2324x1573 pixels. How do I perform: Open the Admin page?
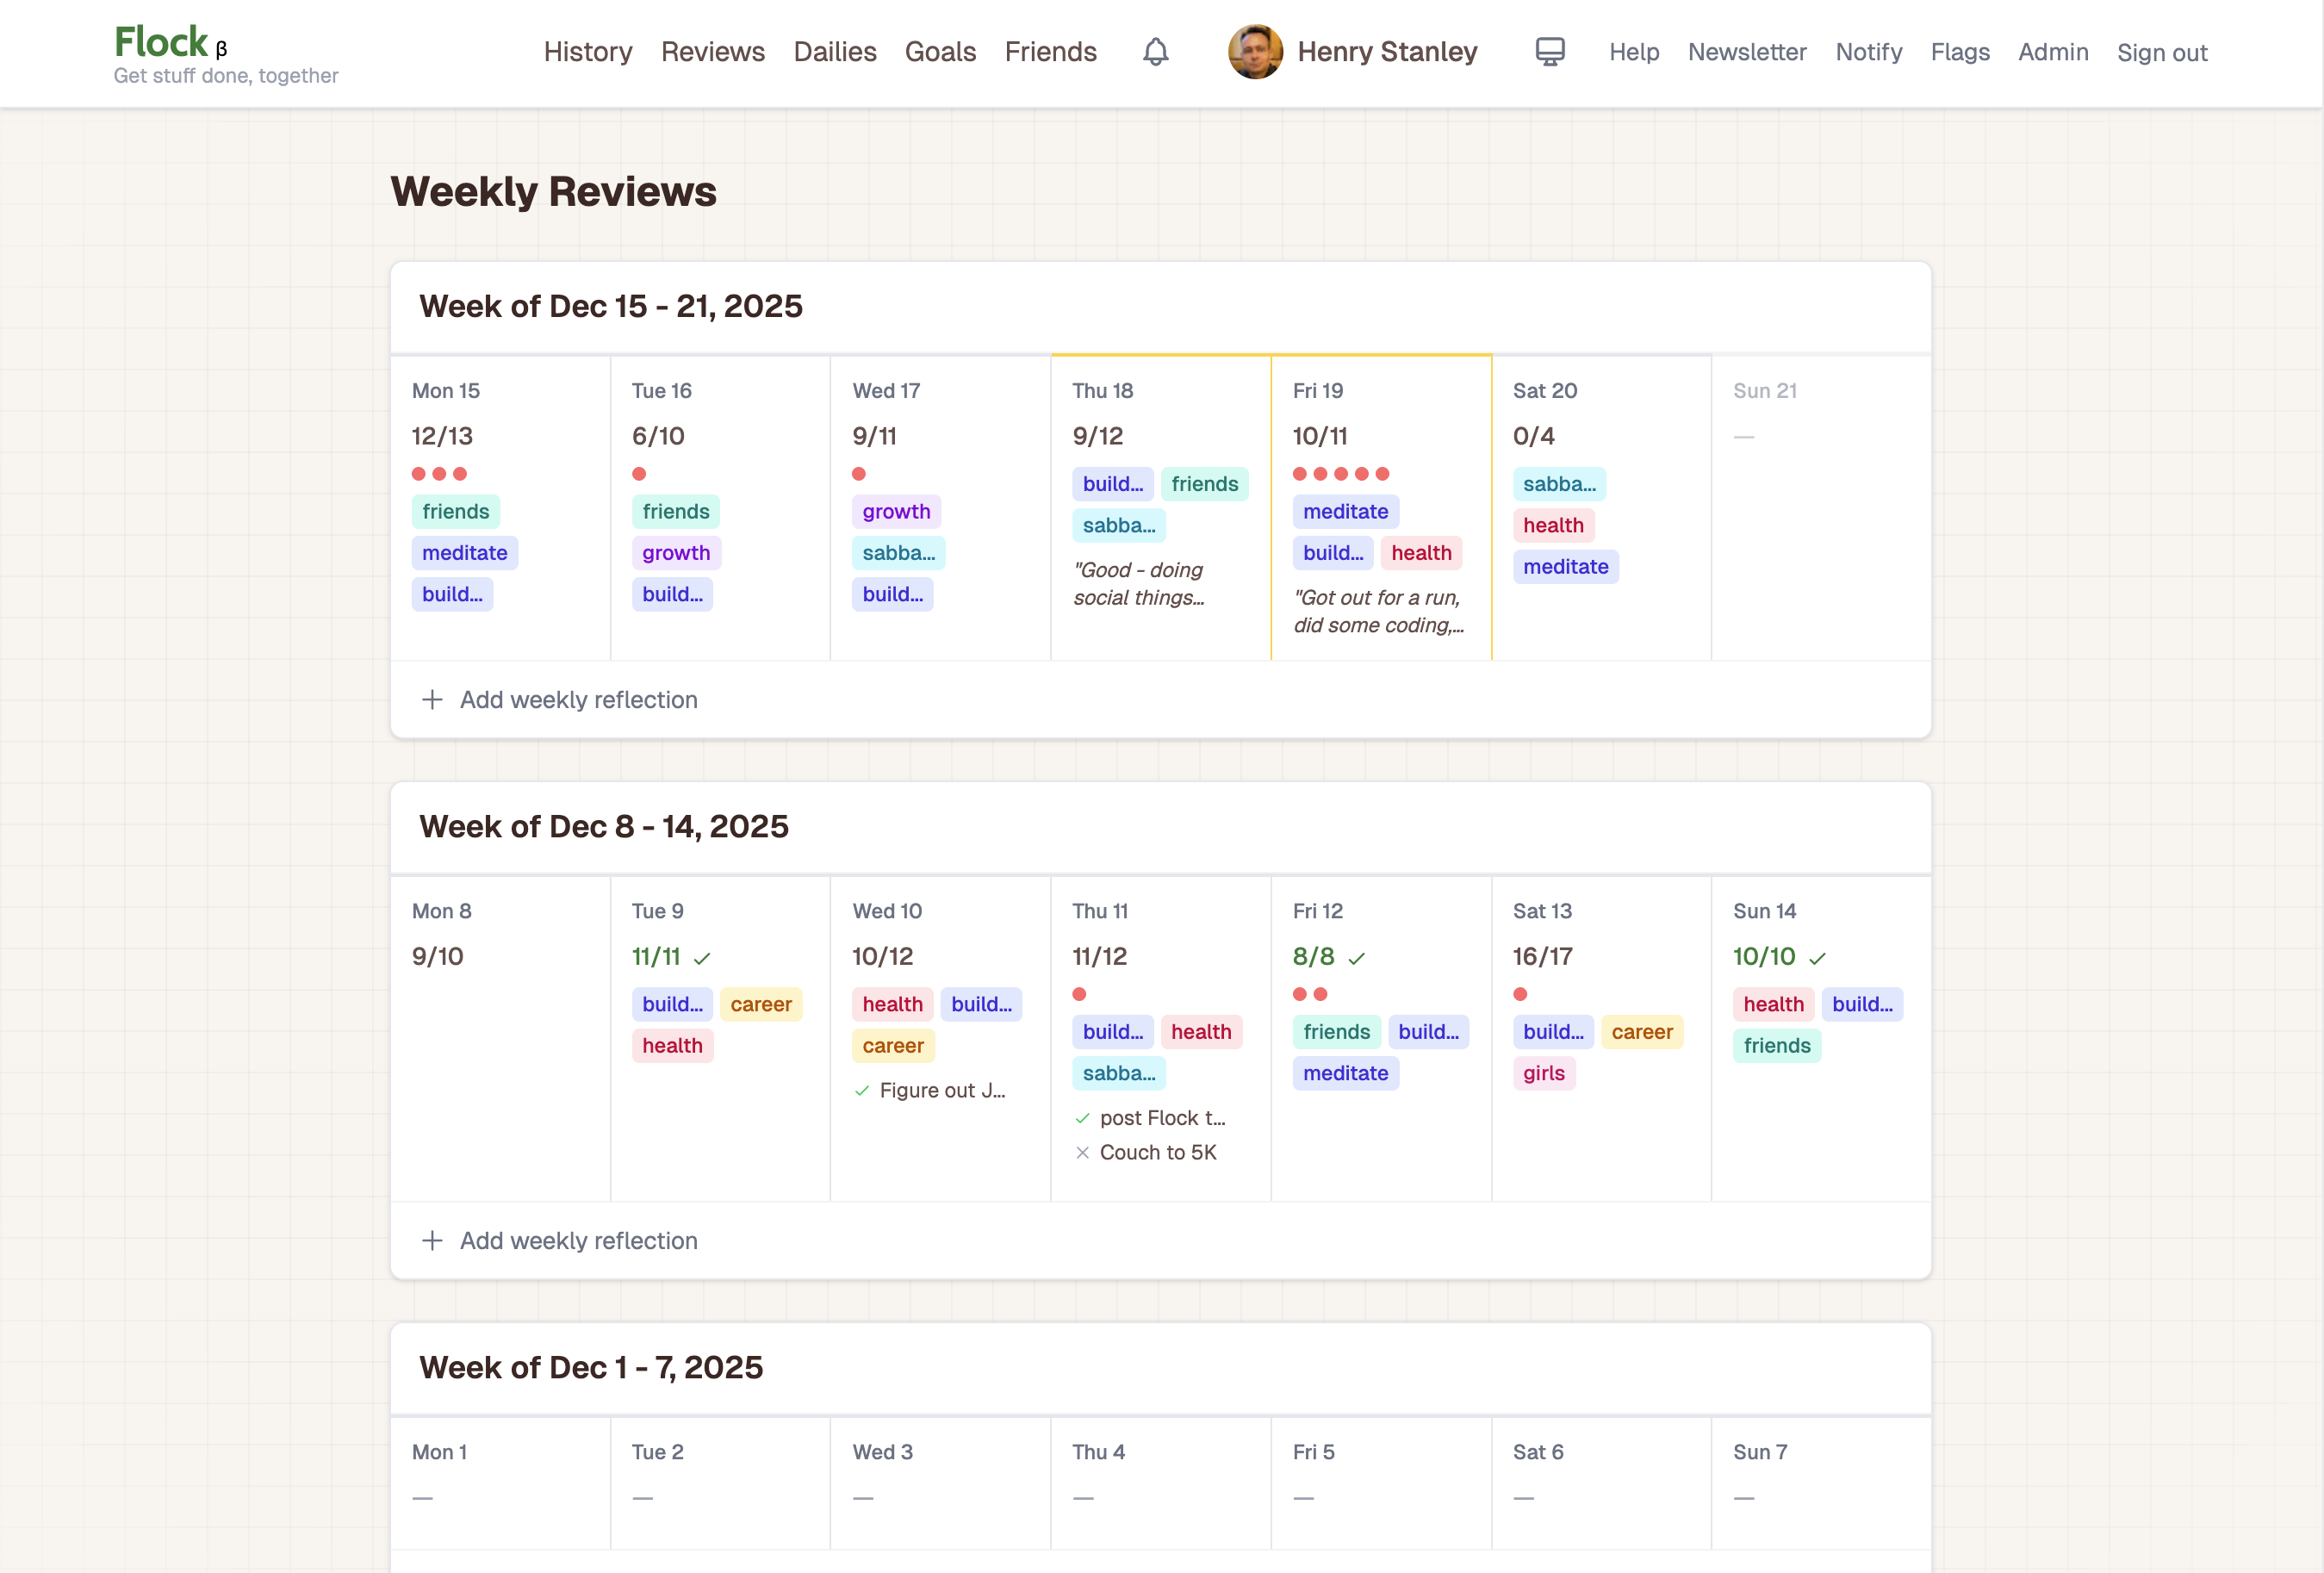[2052, 52]
